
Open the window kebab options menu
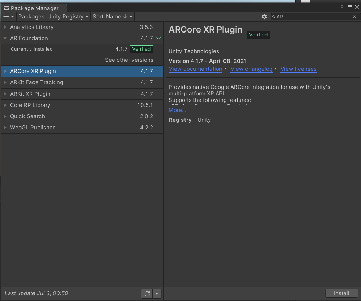tap(342, 7)
